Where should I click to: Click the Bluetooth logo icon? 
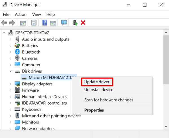click(17, 52)
